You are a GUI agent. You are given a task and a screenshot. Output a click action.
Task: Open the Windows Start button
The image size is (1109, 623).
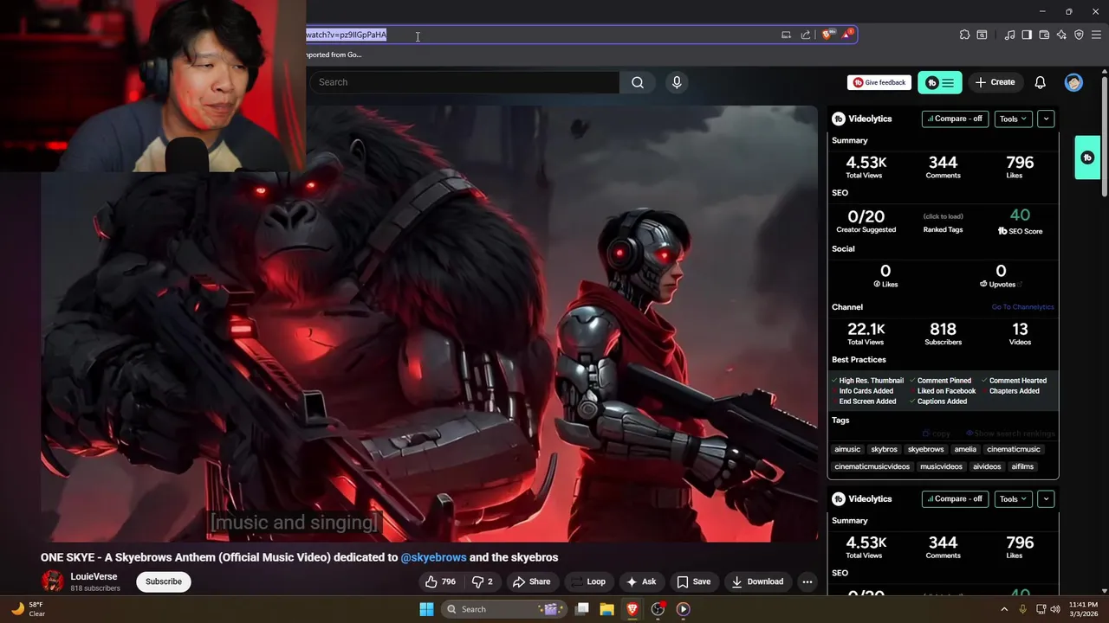coord(426,609)
